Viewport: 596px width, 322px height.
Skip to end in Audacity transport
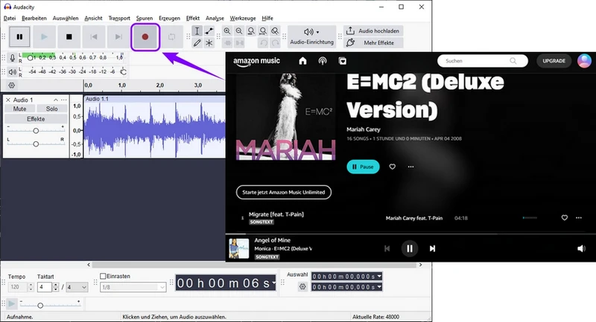tap(118, 36)
